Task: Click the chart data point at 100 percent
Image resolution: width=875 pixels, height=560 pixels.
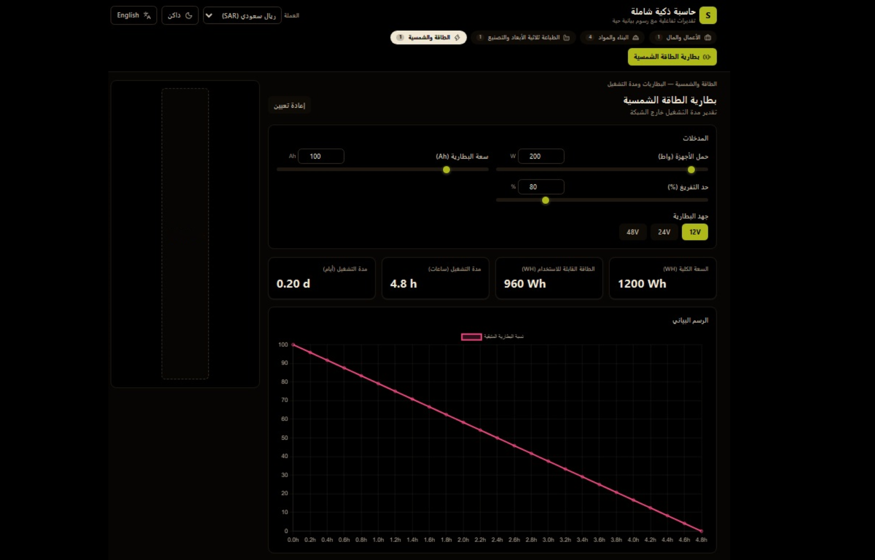Action: click(293, 345)
